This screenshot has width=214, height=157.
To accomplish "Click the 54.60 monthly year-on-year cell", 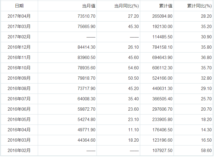I will pos(133,68).
